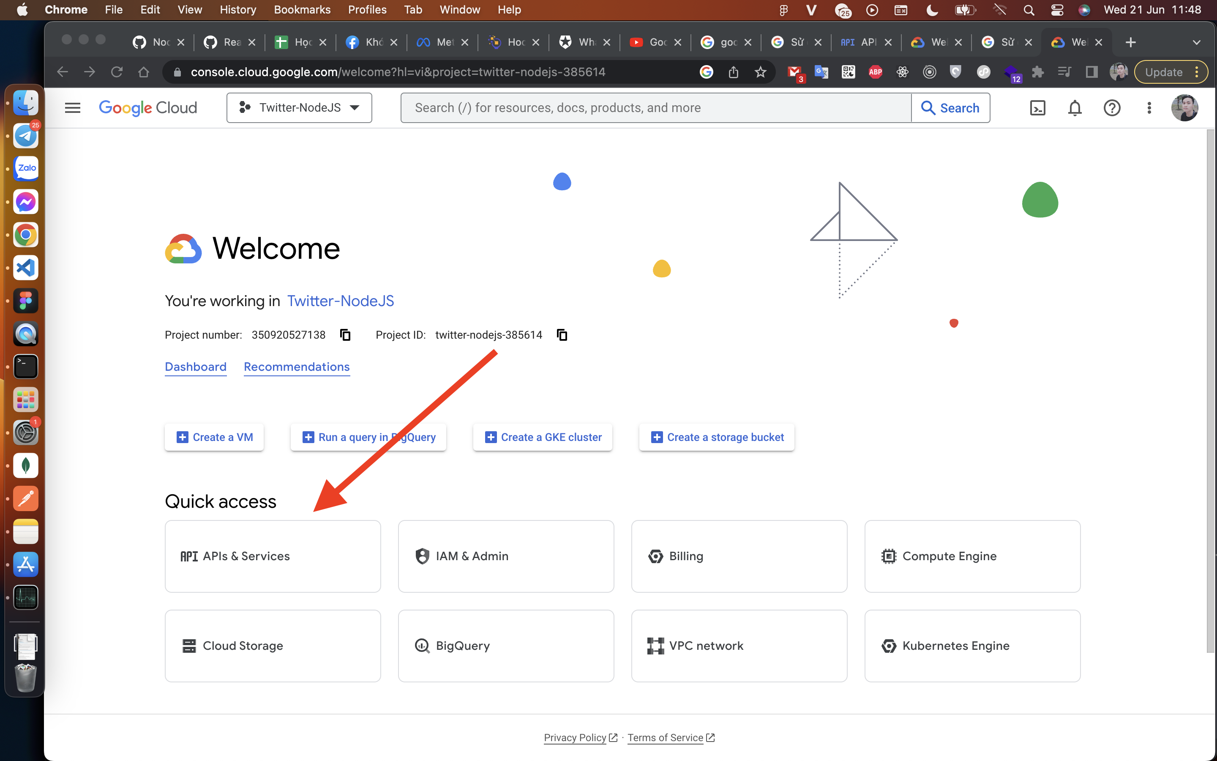
Task: Open the QR code extension icon
Action: pyautogui.click(x=849, y=72)
